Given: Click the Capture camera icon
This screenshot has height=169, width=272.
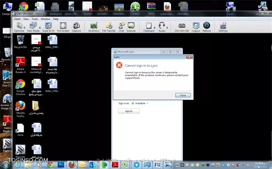Looking at the screenshot, I should click(76, 27).
